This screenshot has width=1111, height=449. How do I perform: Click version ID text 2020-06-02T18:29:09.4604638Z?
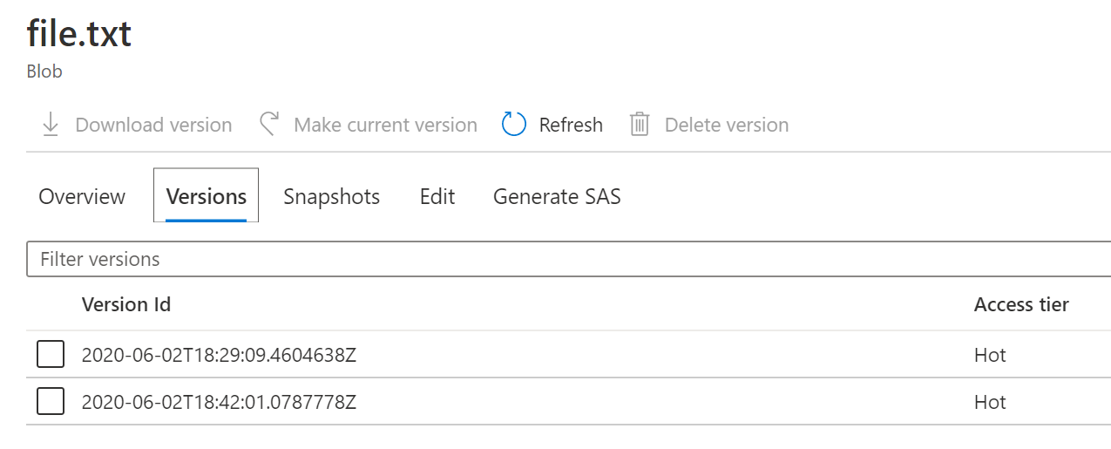tap(219, 355)
